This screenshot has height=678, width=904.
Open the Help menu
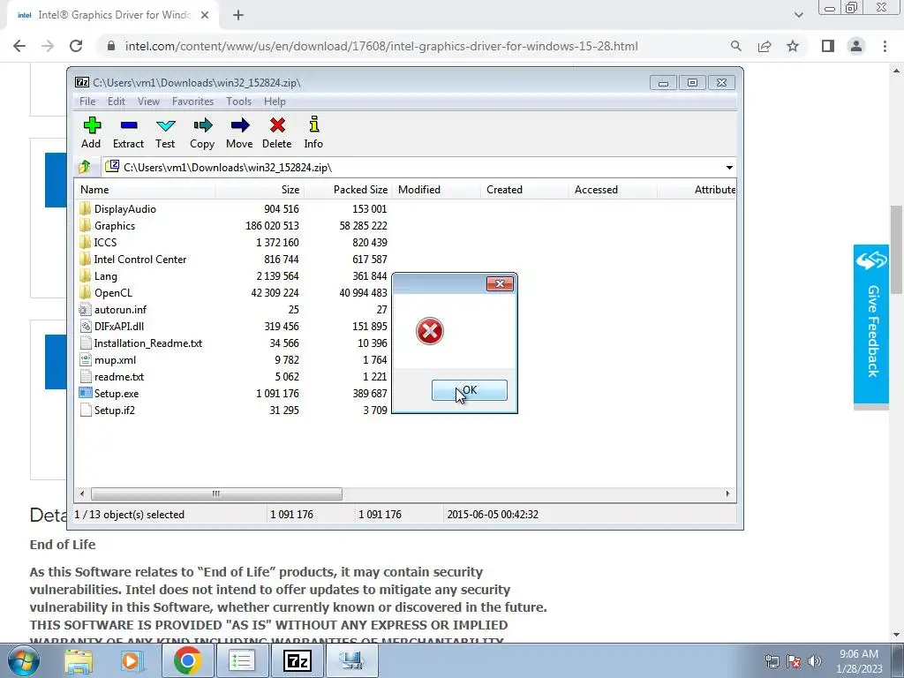[275, 102]
